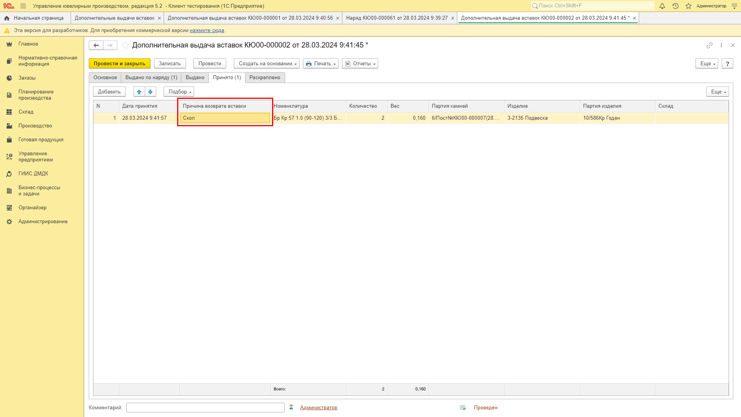The width and height of the screenshot is (741, 417).
Task: Open the Дополнительная выдача вставок КЮ00-000001 tab
Action: (x=250, y=18)
